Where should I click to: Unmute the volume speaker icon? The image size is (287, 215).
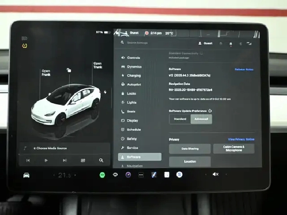coord(215,174)
